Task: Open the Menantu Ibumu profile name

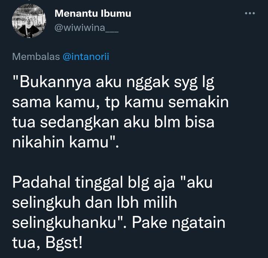Action: (93, 13)
